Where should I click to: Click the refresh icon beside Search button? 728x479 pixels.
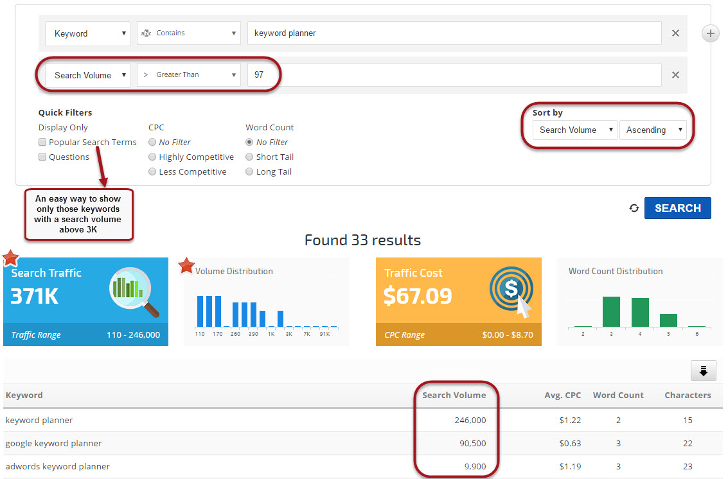pos(634,208)
